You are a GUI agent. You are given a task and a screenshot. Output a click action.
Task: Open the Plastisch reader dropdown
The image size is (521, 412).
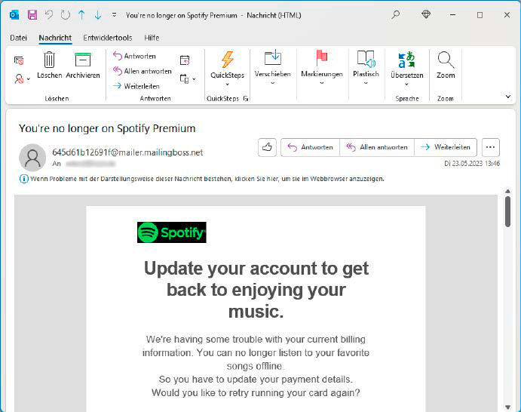[366, 68]
